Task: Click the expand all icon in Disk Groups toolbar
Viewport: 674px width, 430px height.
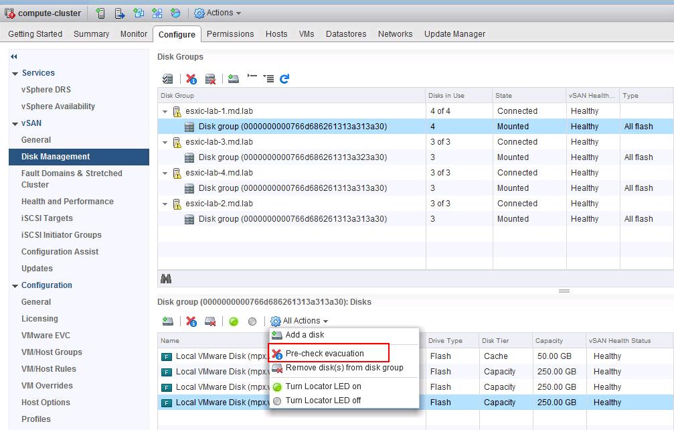Action: pos(268,78)
